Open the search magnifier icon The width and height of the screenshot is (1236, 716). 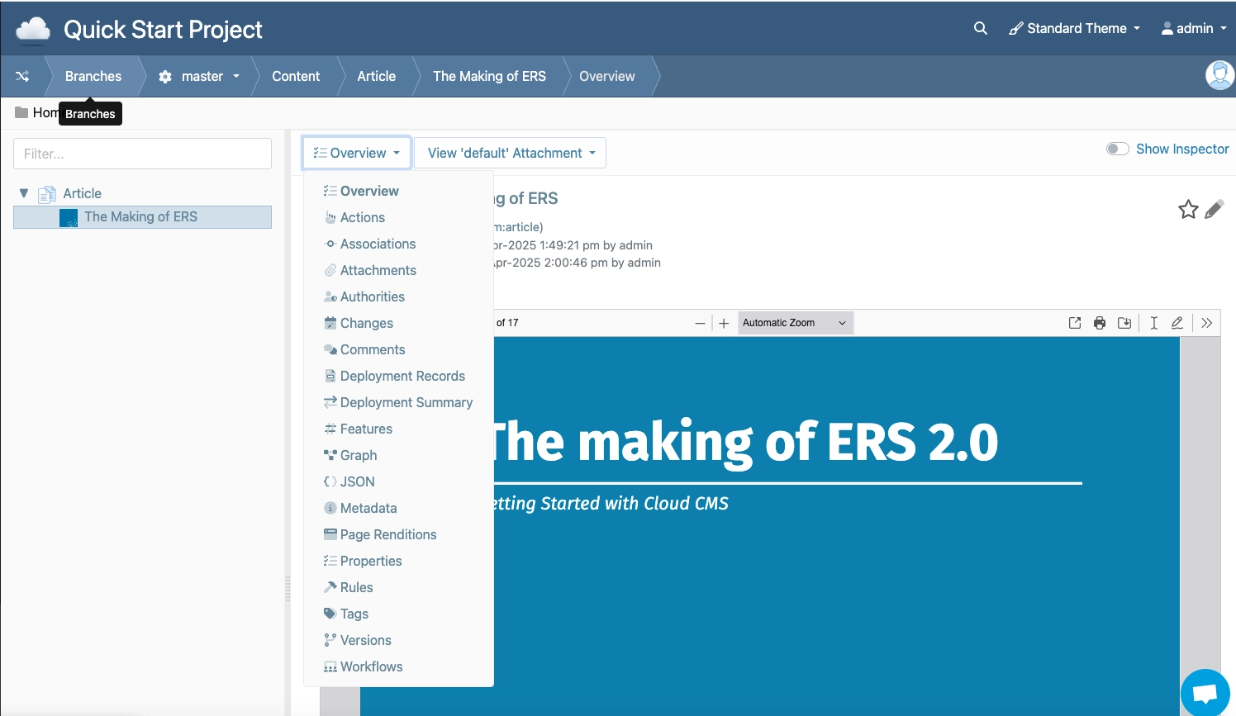coord(981,28)
